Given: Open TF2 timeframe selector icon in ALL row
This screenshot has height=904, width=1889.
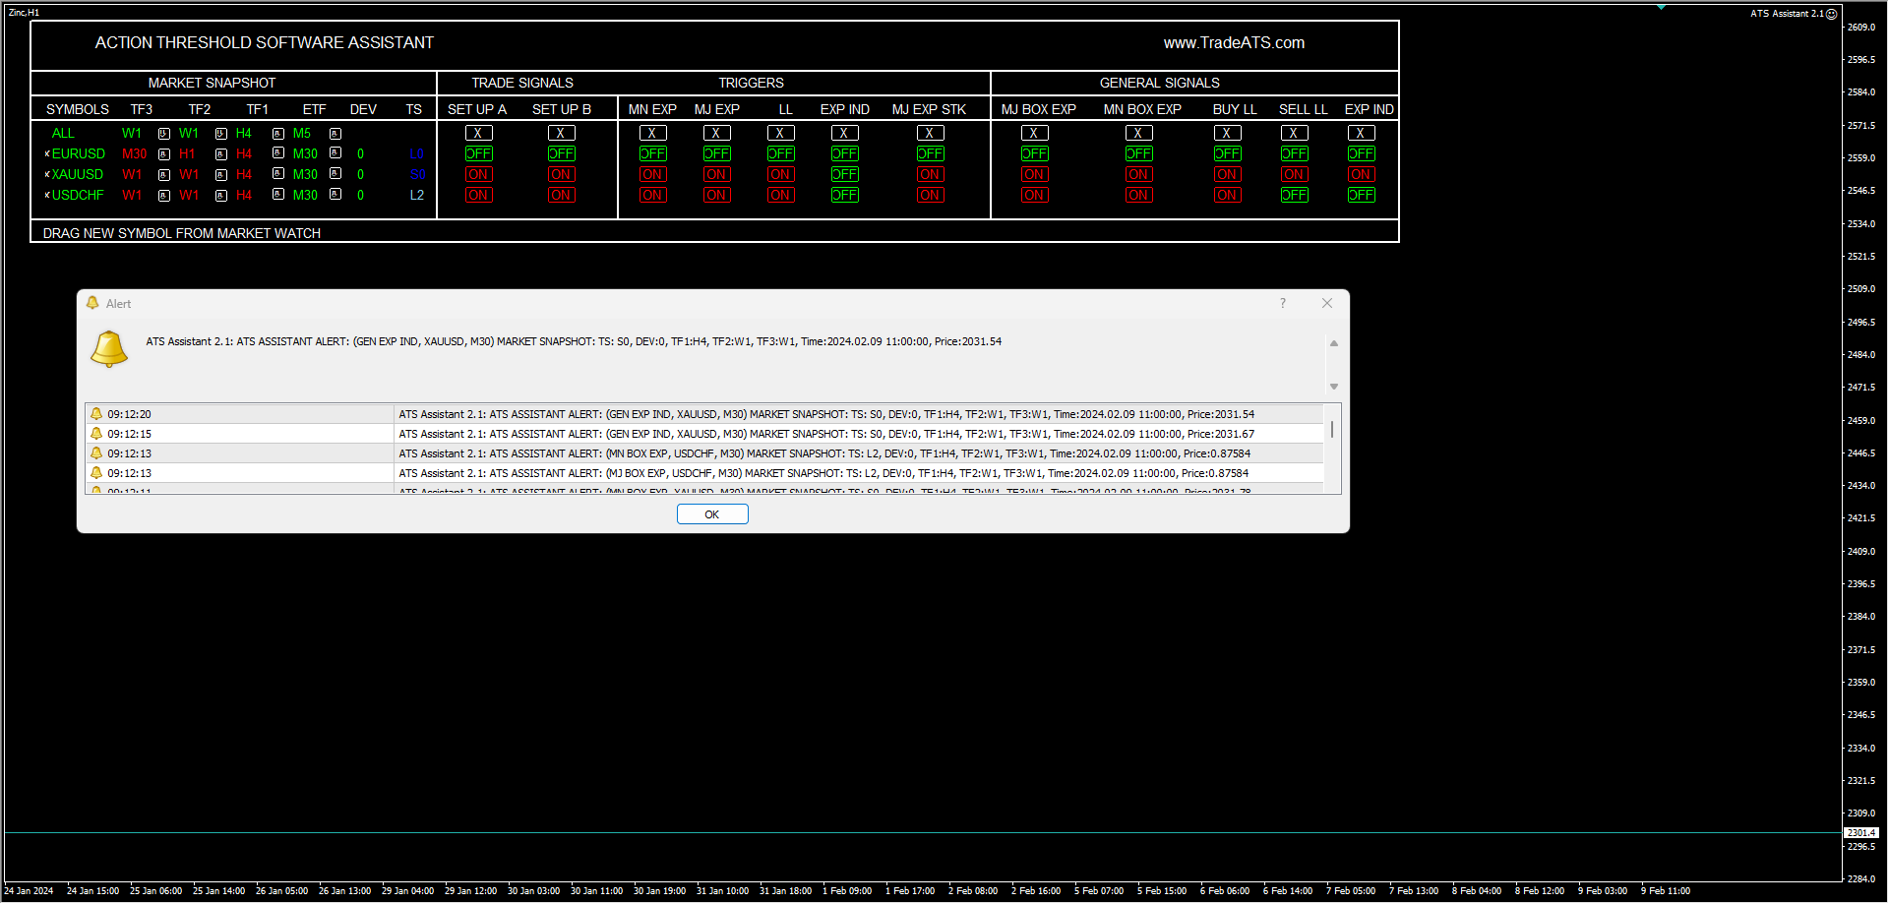Looking at the screenshot, I should [x=221, y=134].
